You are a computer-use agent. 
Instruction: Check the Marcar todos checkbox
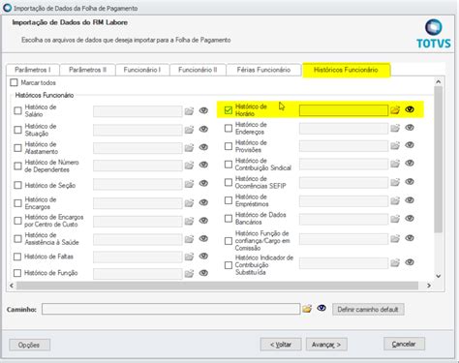click(14, 82)
